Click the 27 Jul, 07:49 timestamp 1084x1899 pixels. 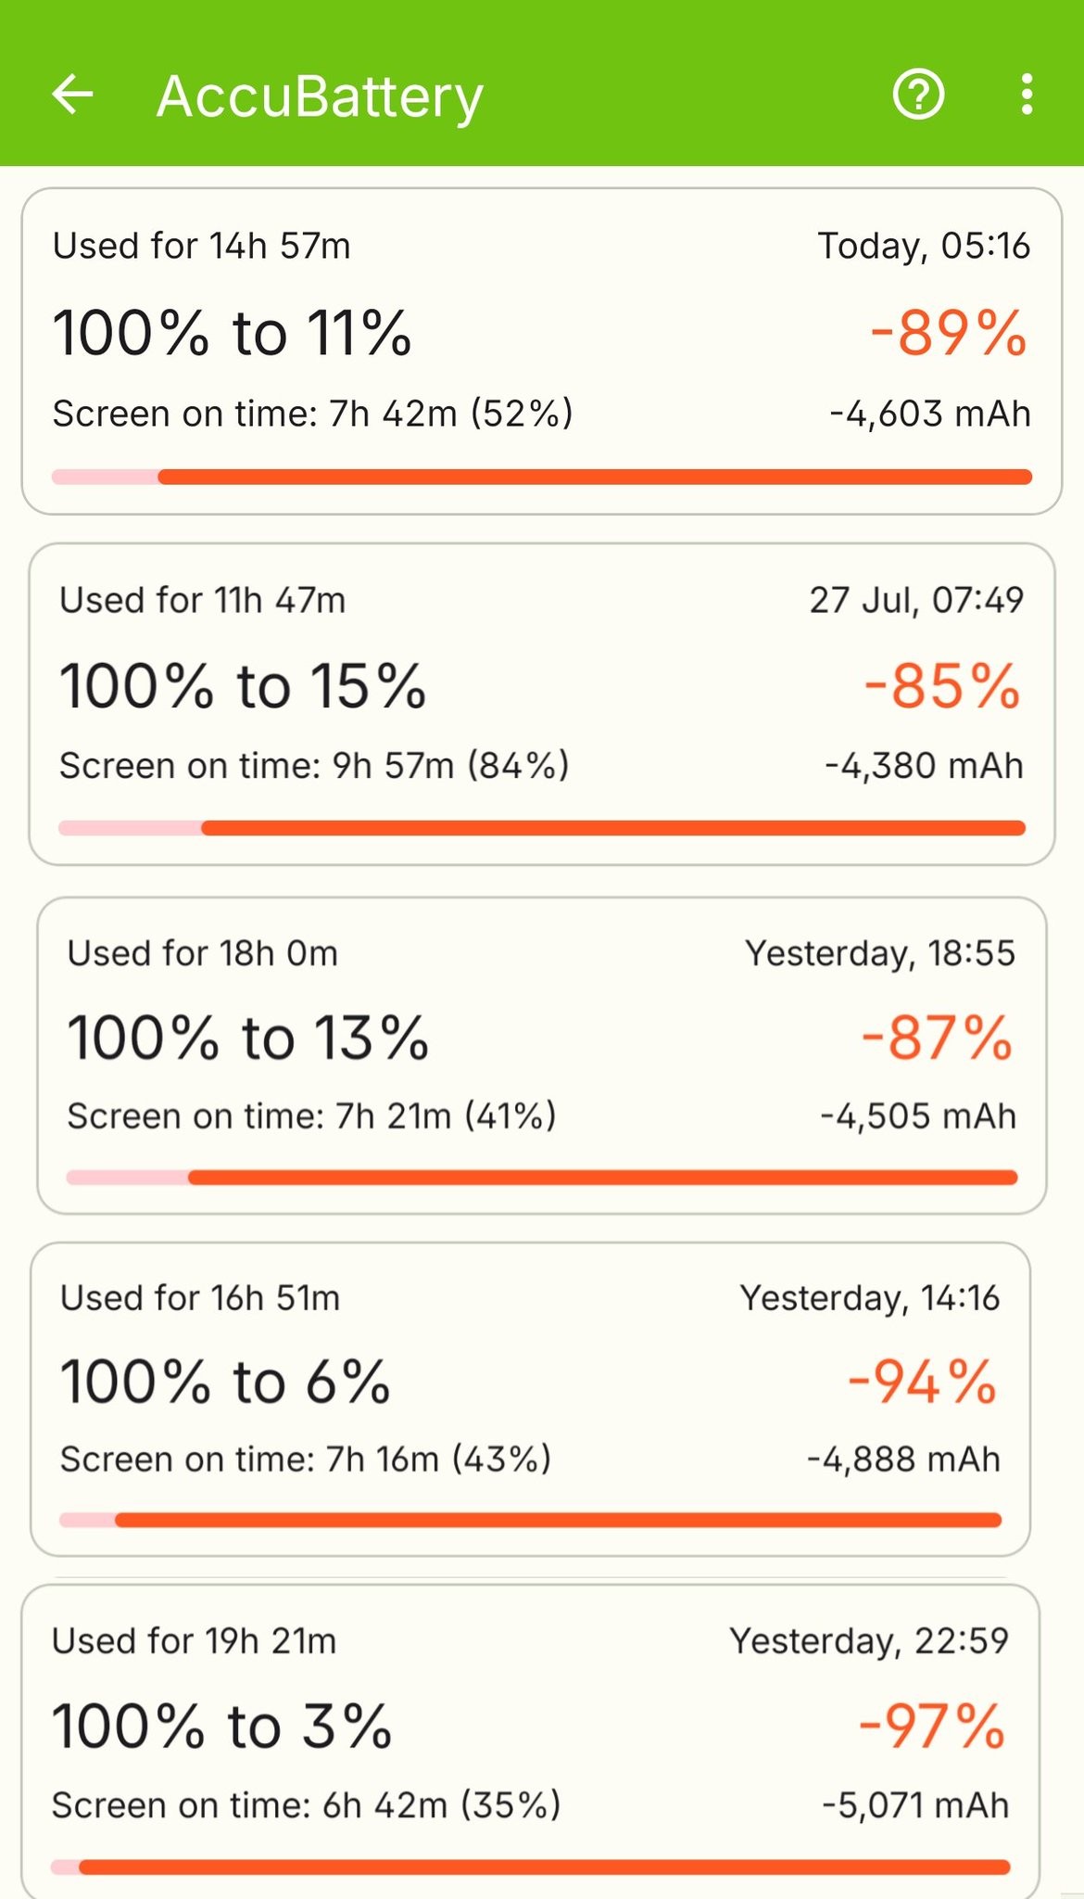(916, 600)
